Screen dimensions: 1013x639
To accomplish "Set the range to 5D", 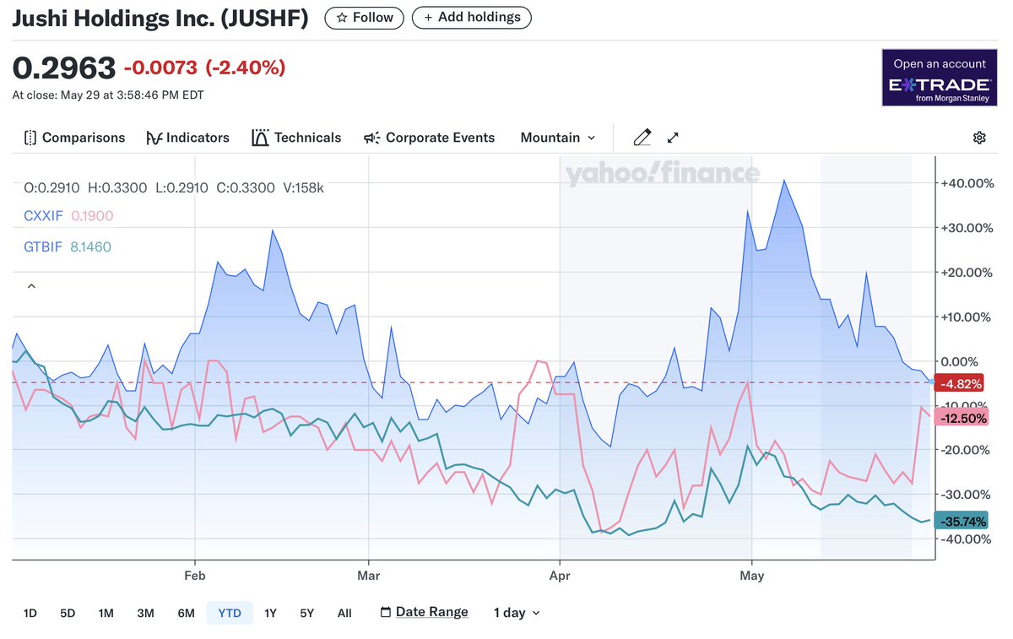I will 68,613.
